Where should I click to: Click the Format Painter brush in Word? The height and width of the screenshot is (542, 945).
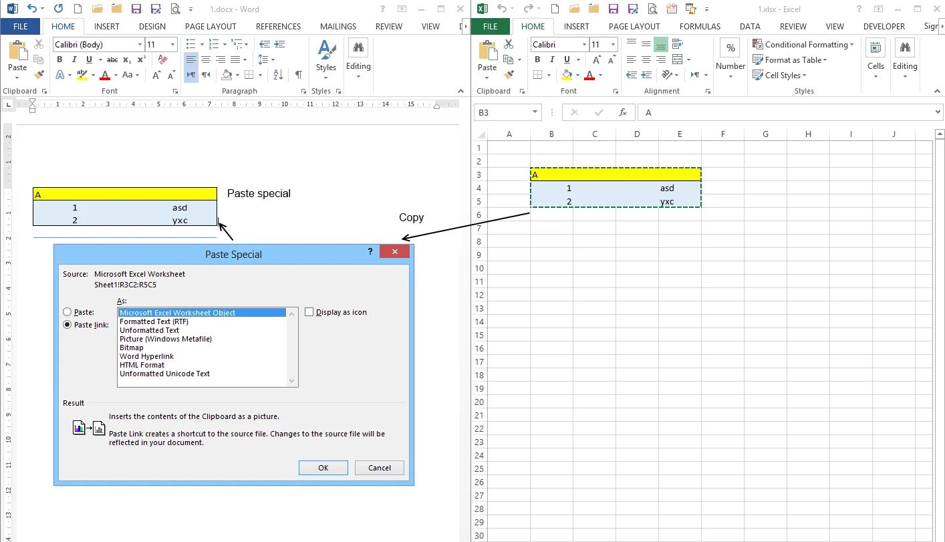pyautogui.click(x=39, y=75)
